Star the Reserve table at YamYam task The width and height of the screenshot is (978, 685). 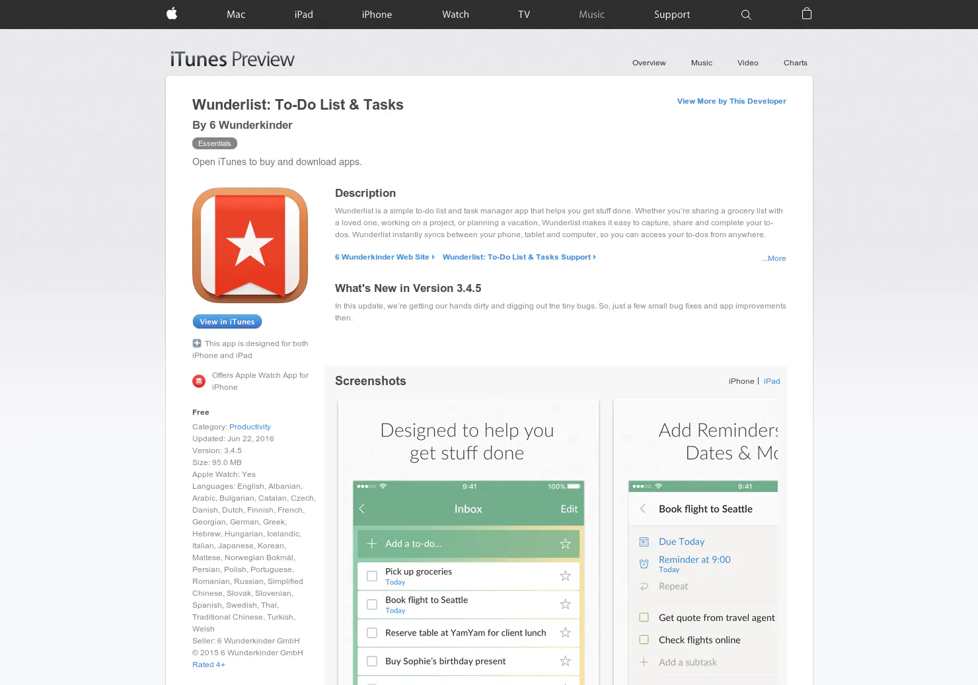tap(565, 633)
